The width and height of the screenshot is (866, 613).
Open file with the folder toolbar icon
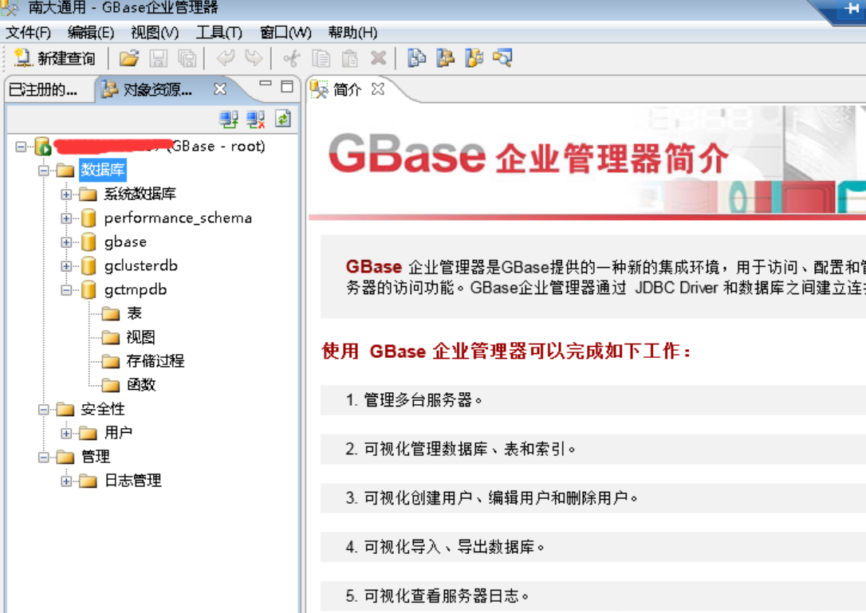point(129,58)
